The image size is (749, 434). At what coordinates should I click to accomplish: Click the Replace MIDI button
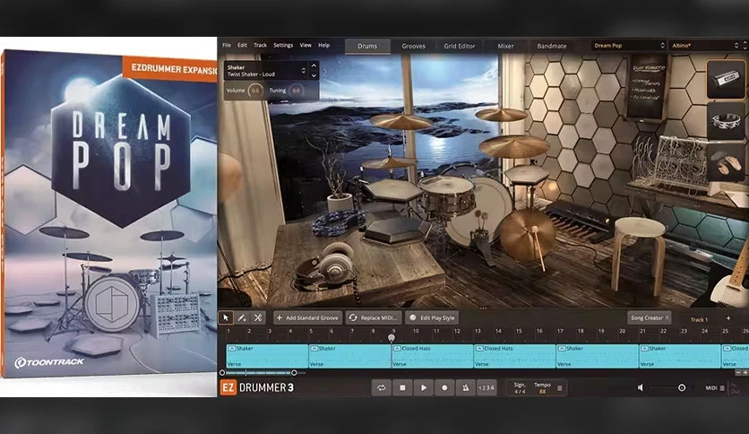pos(373,317)
